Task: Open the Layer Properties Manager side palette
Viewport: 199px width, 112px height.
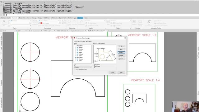Action: [1, 43]
